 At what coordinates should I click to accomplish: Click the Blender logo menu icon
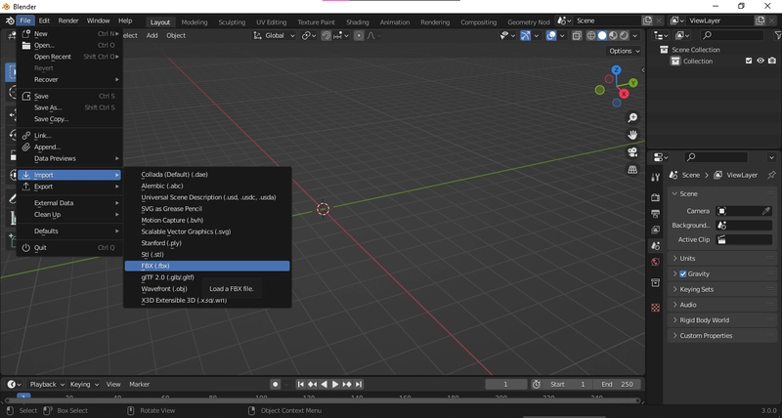[10, 21]
